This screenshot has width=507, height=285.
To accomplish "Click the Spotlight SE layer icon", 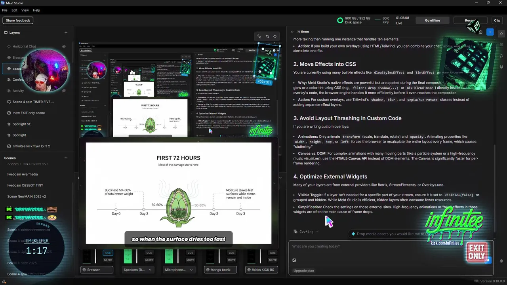I will pos(9,124).
